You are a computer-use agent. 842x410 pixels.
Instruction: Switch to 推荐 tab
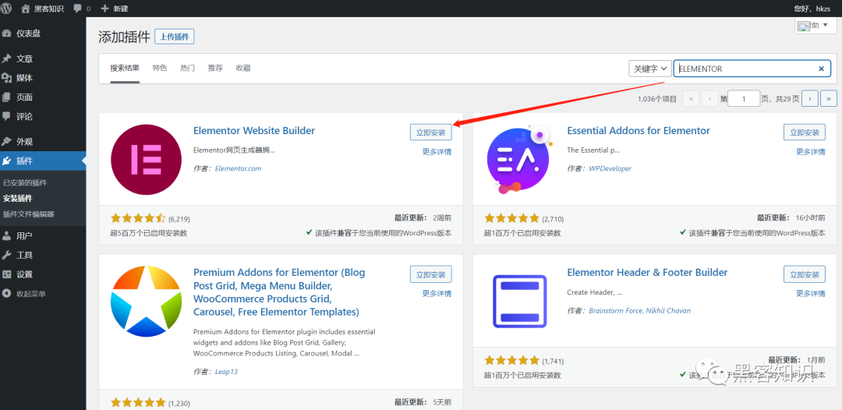215,68
